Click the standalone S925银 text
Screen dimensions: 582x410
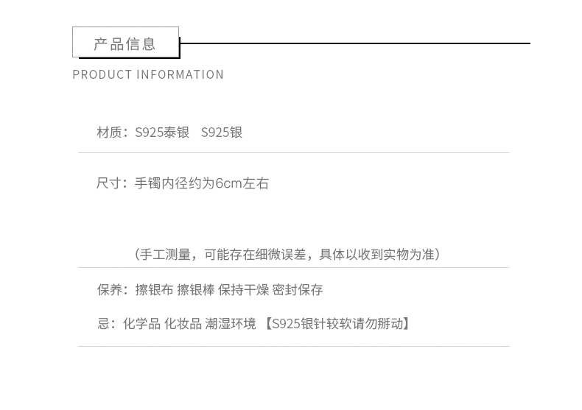[x=222, y=132]
